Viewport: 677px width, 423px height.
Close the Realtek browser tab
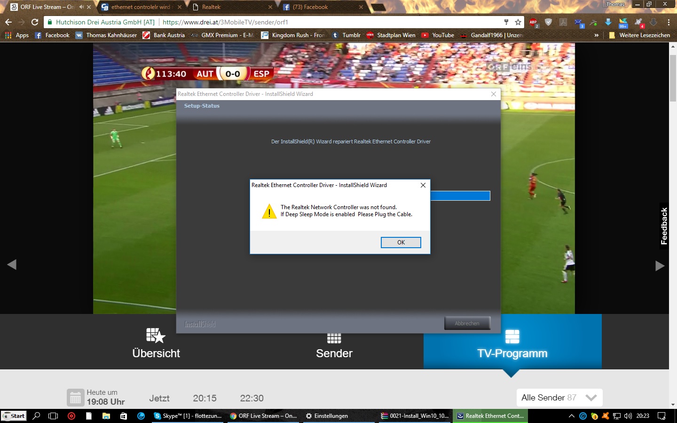270,7
